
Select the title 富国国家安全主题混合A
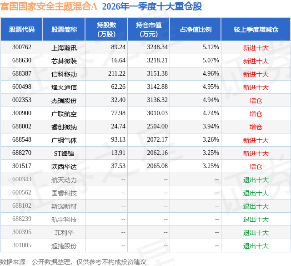[x=49, y=6]
